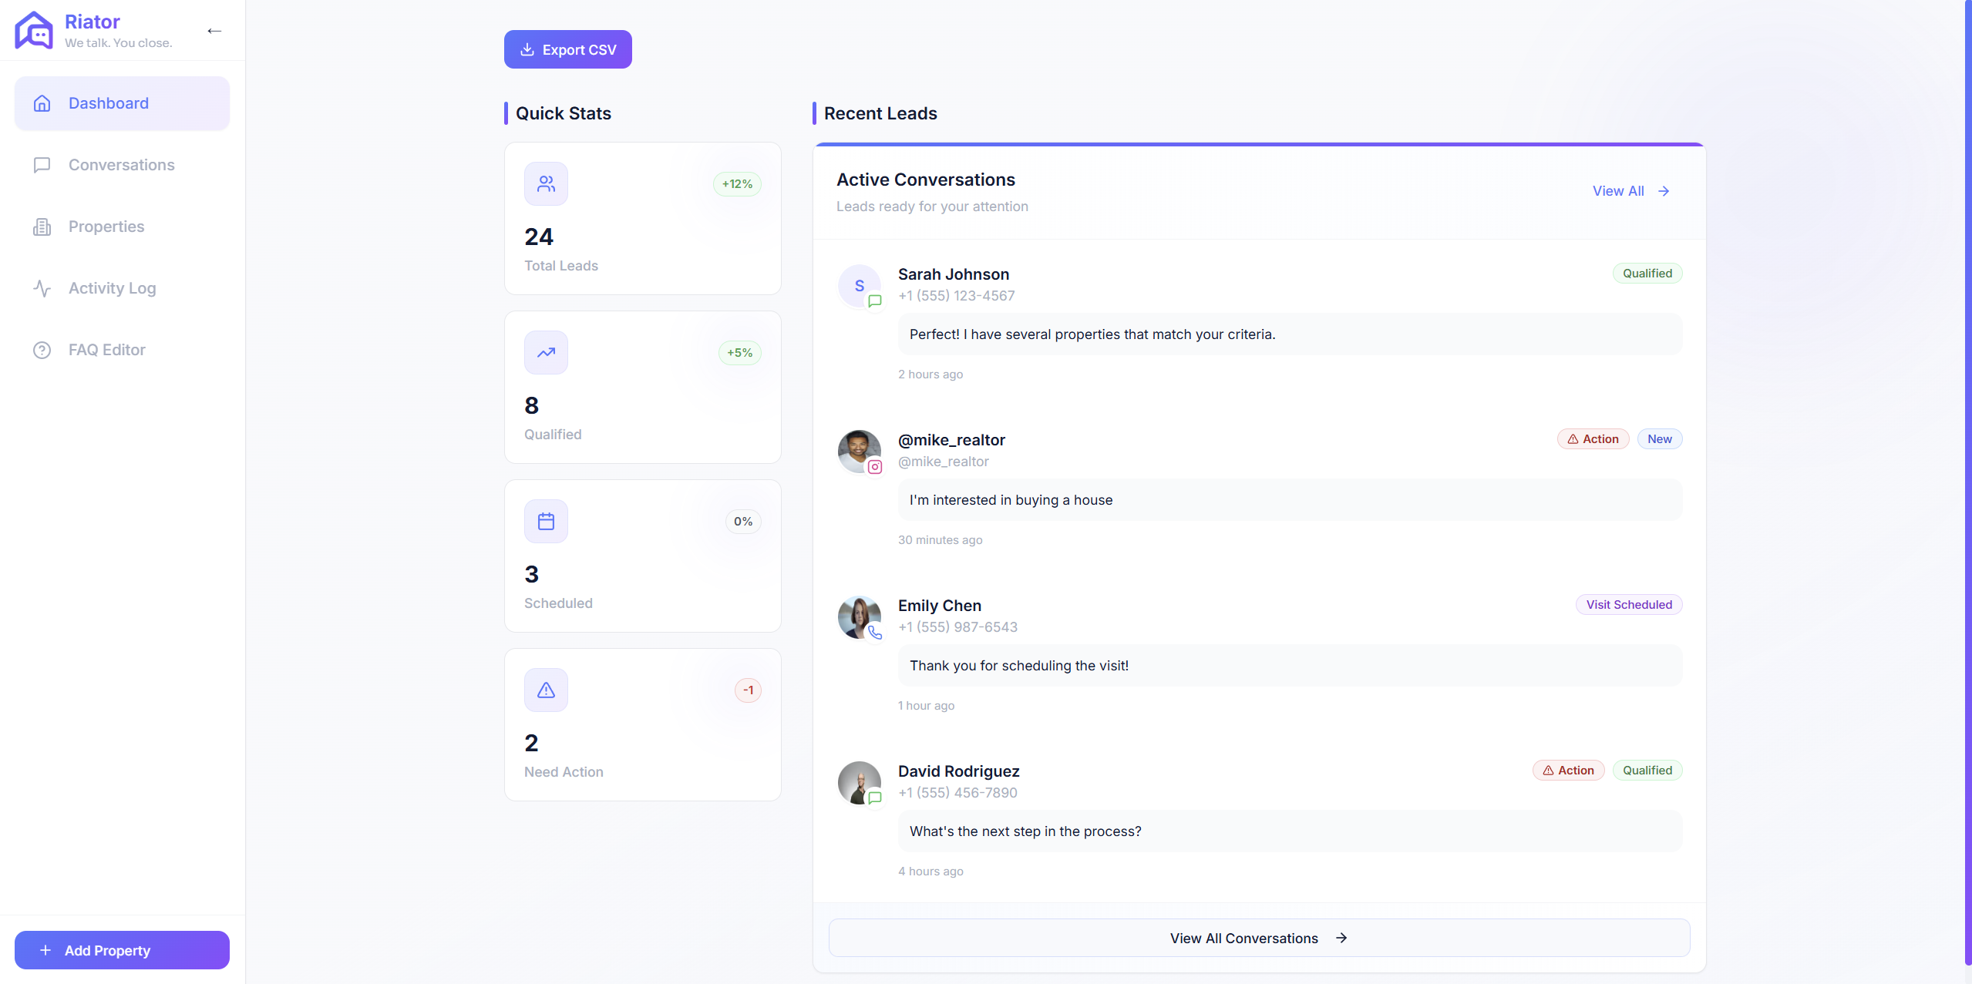Viewport: 1972px width, 984px height.
Task: Click the phone badge on Emily Chen's avatar
Action: point(875,633)
